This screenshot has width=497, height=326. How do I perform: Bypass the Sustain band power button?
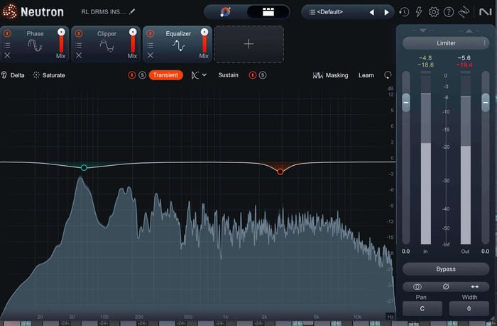coord(252,75)
